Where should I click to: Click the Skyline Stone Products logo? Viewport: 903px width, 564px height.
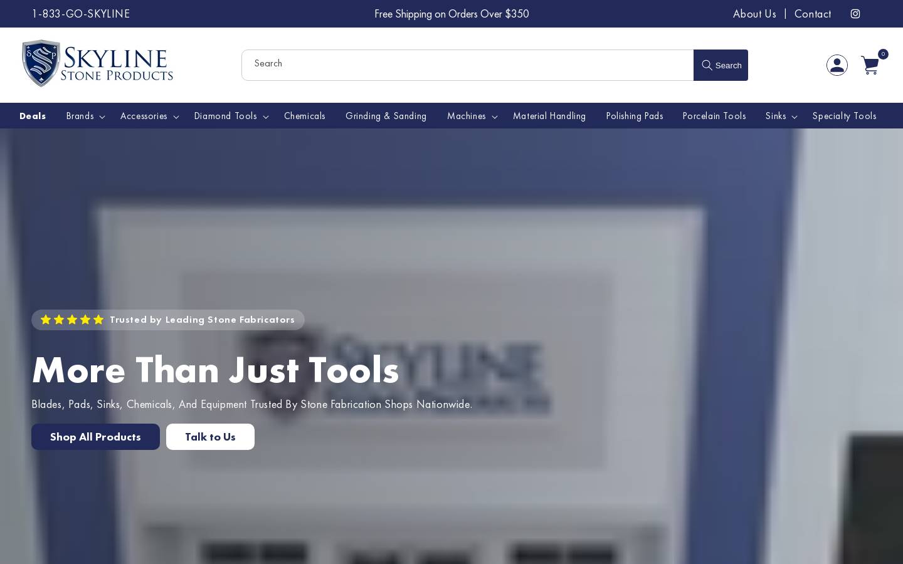tap(97, 63)
